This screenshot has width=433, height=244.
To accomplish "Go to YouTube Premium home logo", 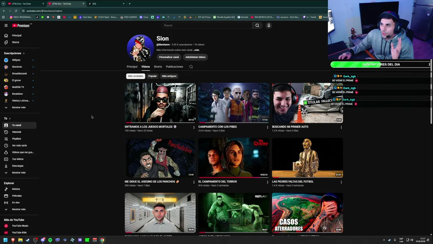I will pyautogui.click(x=21, y=25).
